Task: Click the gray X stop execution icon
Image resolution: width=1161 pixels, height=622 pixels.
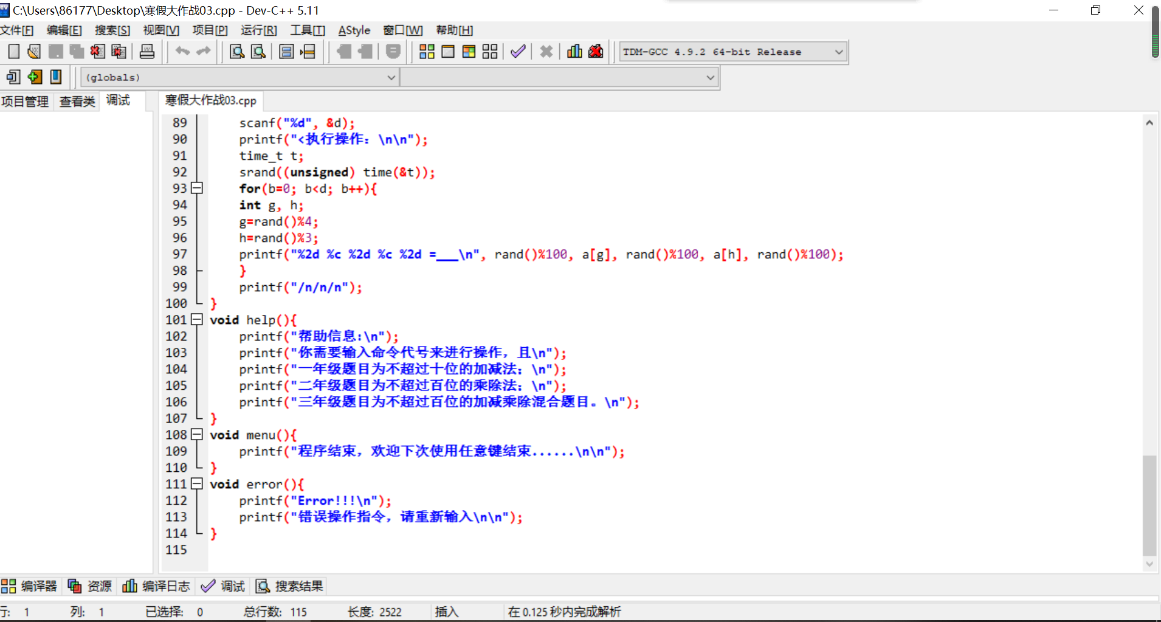Action: pos(546,52)
